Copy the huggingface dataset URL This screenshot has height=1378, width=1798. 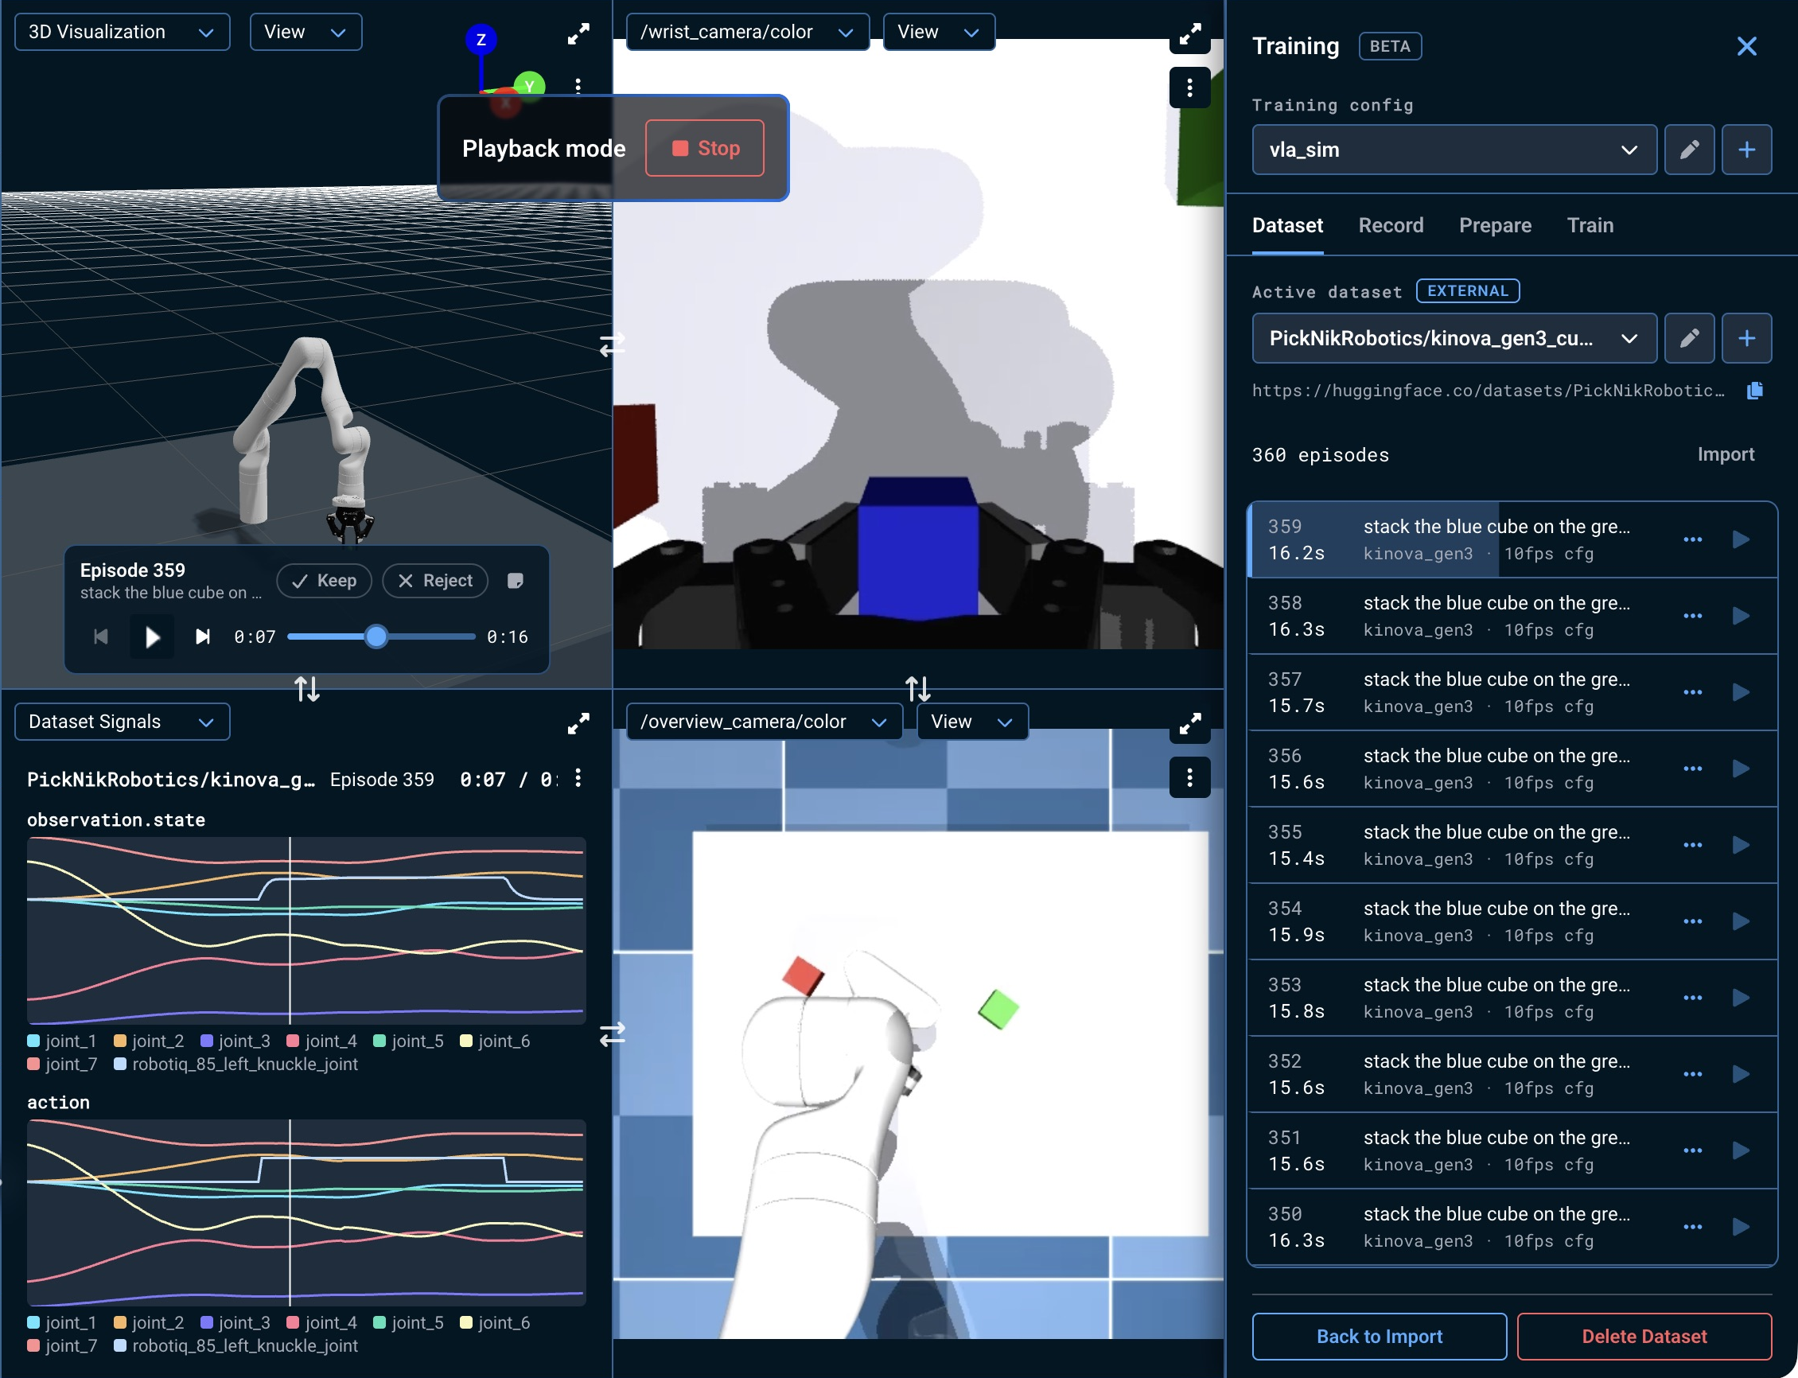(1754, 391)
